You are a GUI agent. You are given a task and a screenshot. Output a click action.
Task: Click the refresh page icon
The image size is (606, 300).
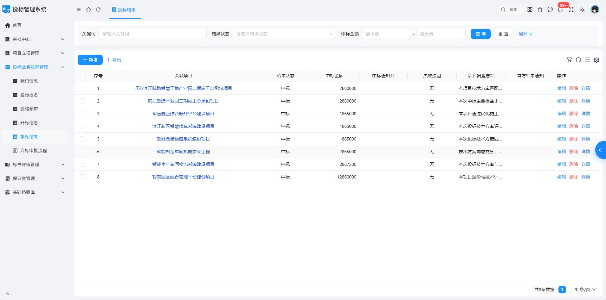(98, 9)
